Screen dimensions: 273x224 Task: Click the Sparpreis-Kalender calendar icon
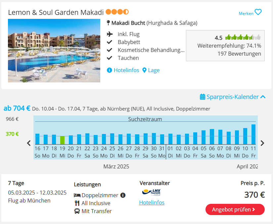tap(202, 97)
